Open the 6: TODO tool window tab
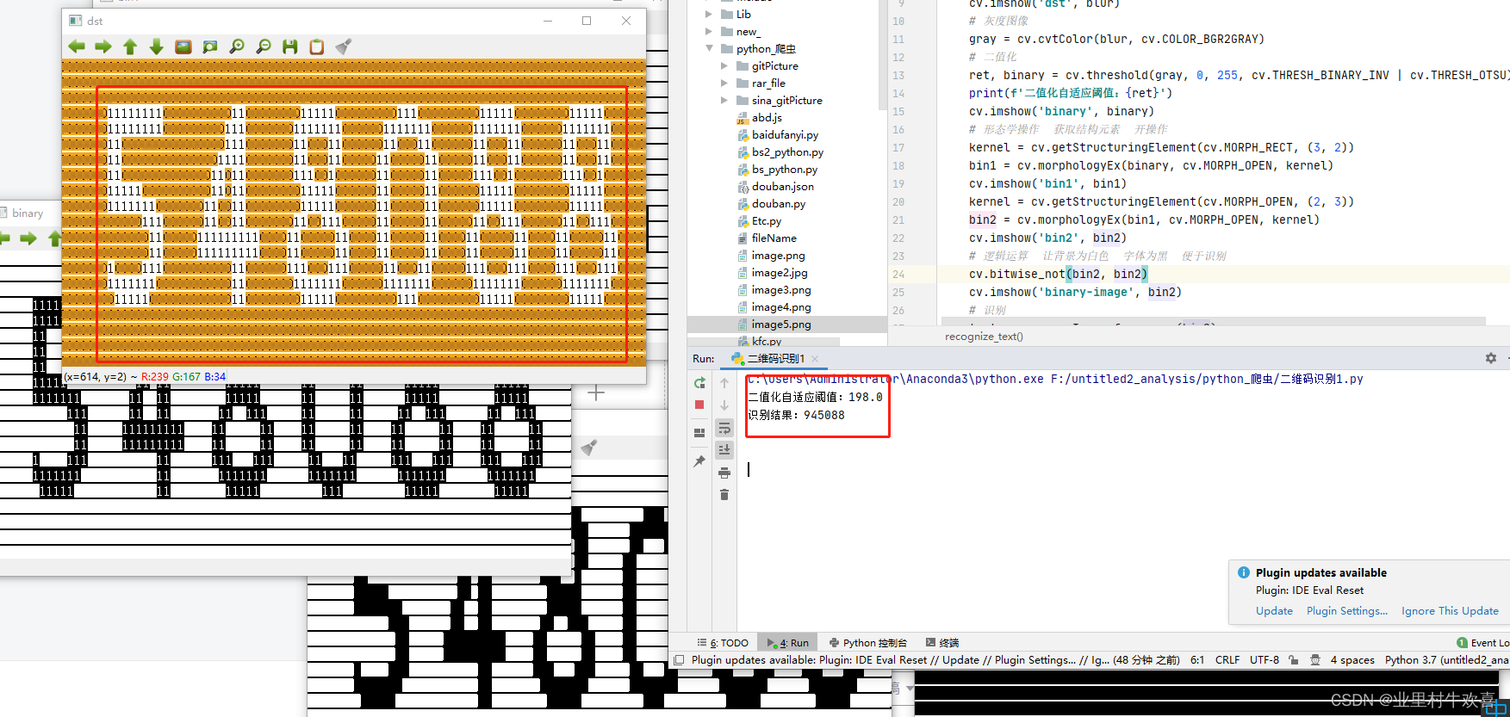 click(x=723, y=643)
